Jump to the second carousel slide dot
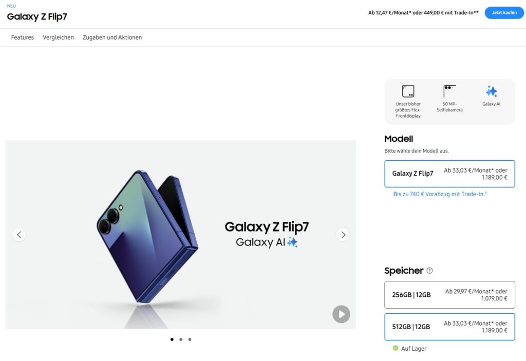This screenshot has height=361, width=526. click(x=181, y=339)
